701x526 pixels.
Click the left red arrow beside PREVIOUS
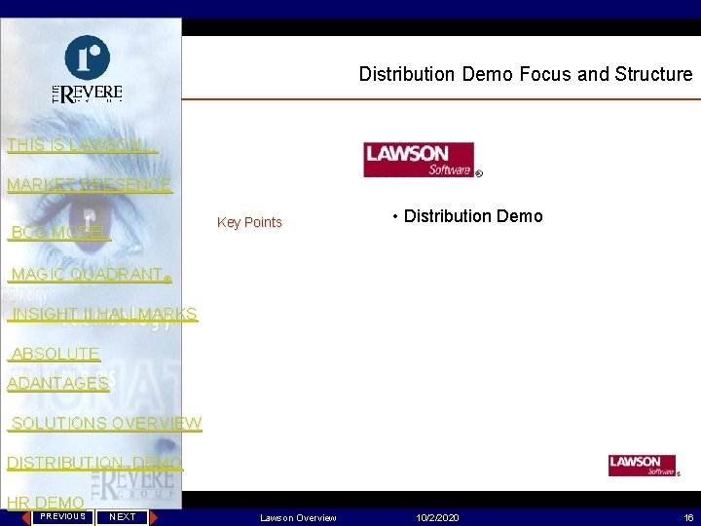(26, 517)
